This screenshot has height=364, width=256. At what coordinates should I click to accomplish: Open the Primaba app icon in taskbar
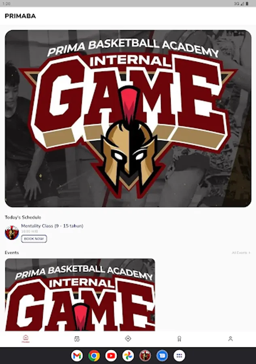tap(145, 356)
